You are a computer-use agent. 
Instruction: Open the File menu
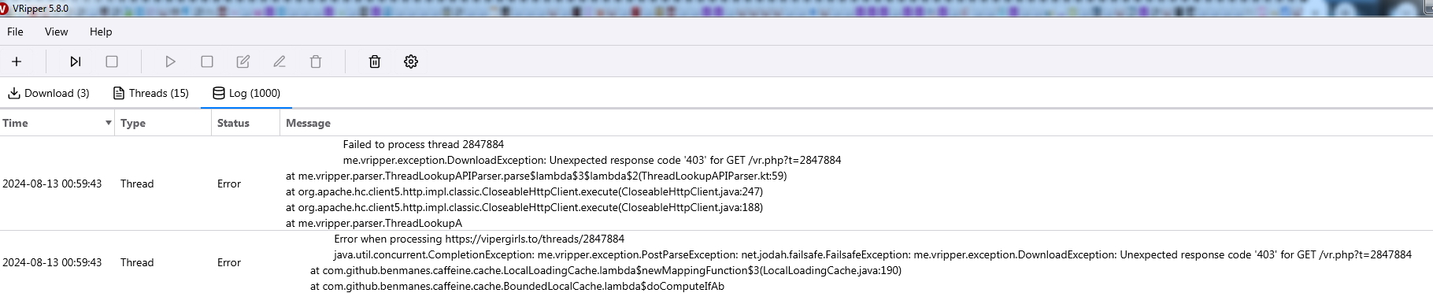coord(15,32)
